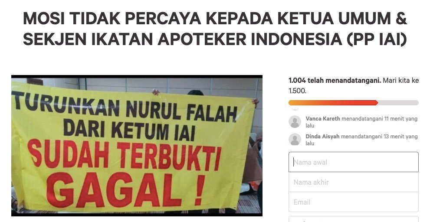This screenshot has height=222, width=430.
Task: Click the DARI KETUM IAI banner text
Action: (x=129, y=129)
